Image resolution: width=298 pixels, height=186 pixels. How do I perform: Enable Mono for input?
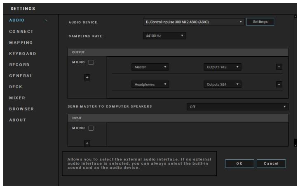[91, 128]
